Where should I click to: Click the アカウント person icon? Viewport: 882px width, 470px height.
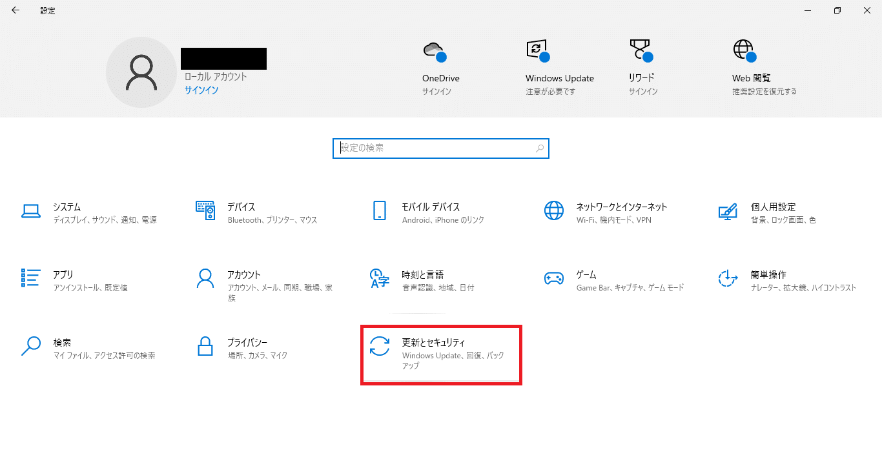coord(205,278)
